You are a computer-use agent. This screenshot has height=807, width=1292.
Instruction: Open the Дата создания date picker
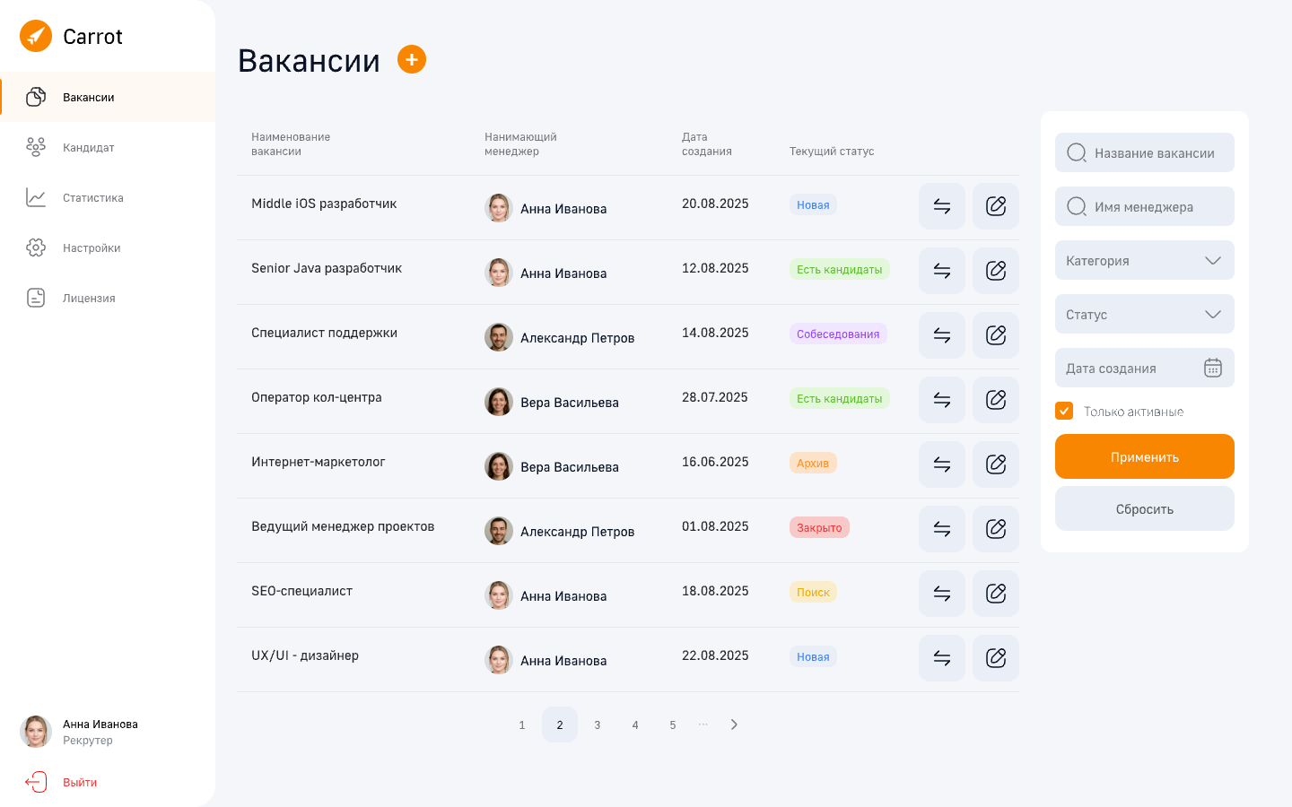pos(1145,368)
